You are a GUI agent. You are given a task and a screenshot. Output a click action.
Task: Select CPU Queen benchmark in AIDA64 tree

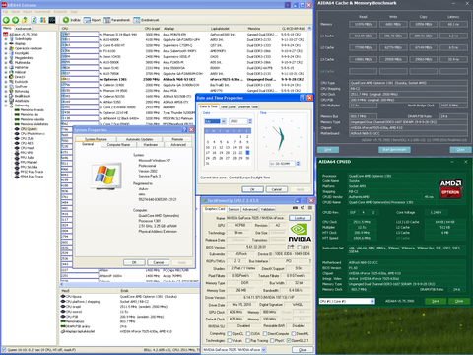point(29,129)
